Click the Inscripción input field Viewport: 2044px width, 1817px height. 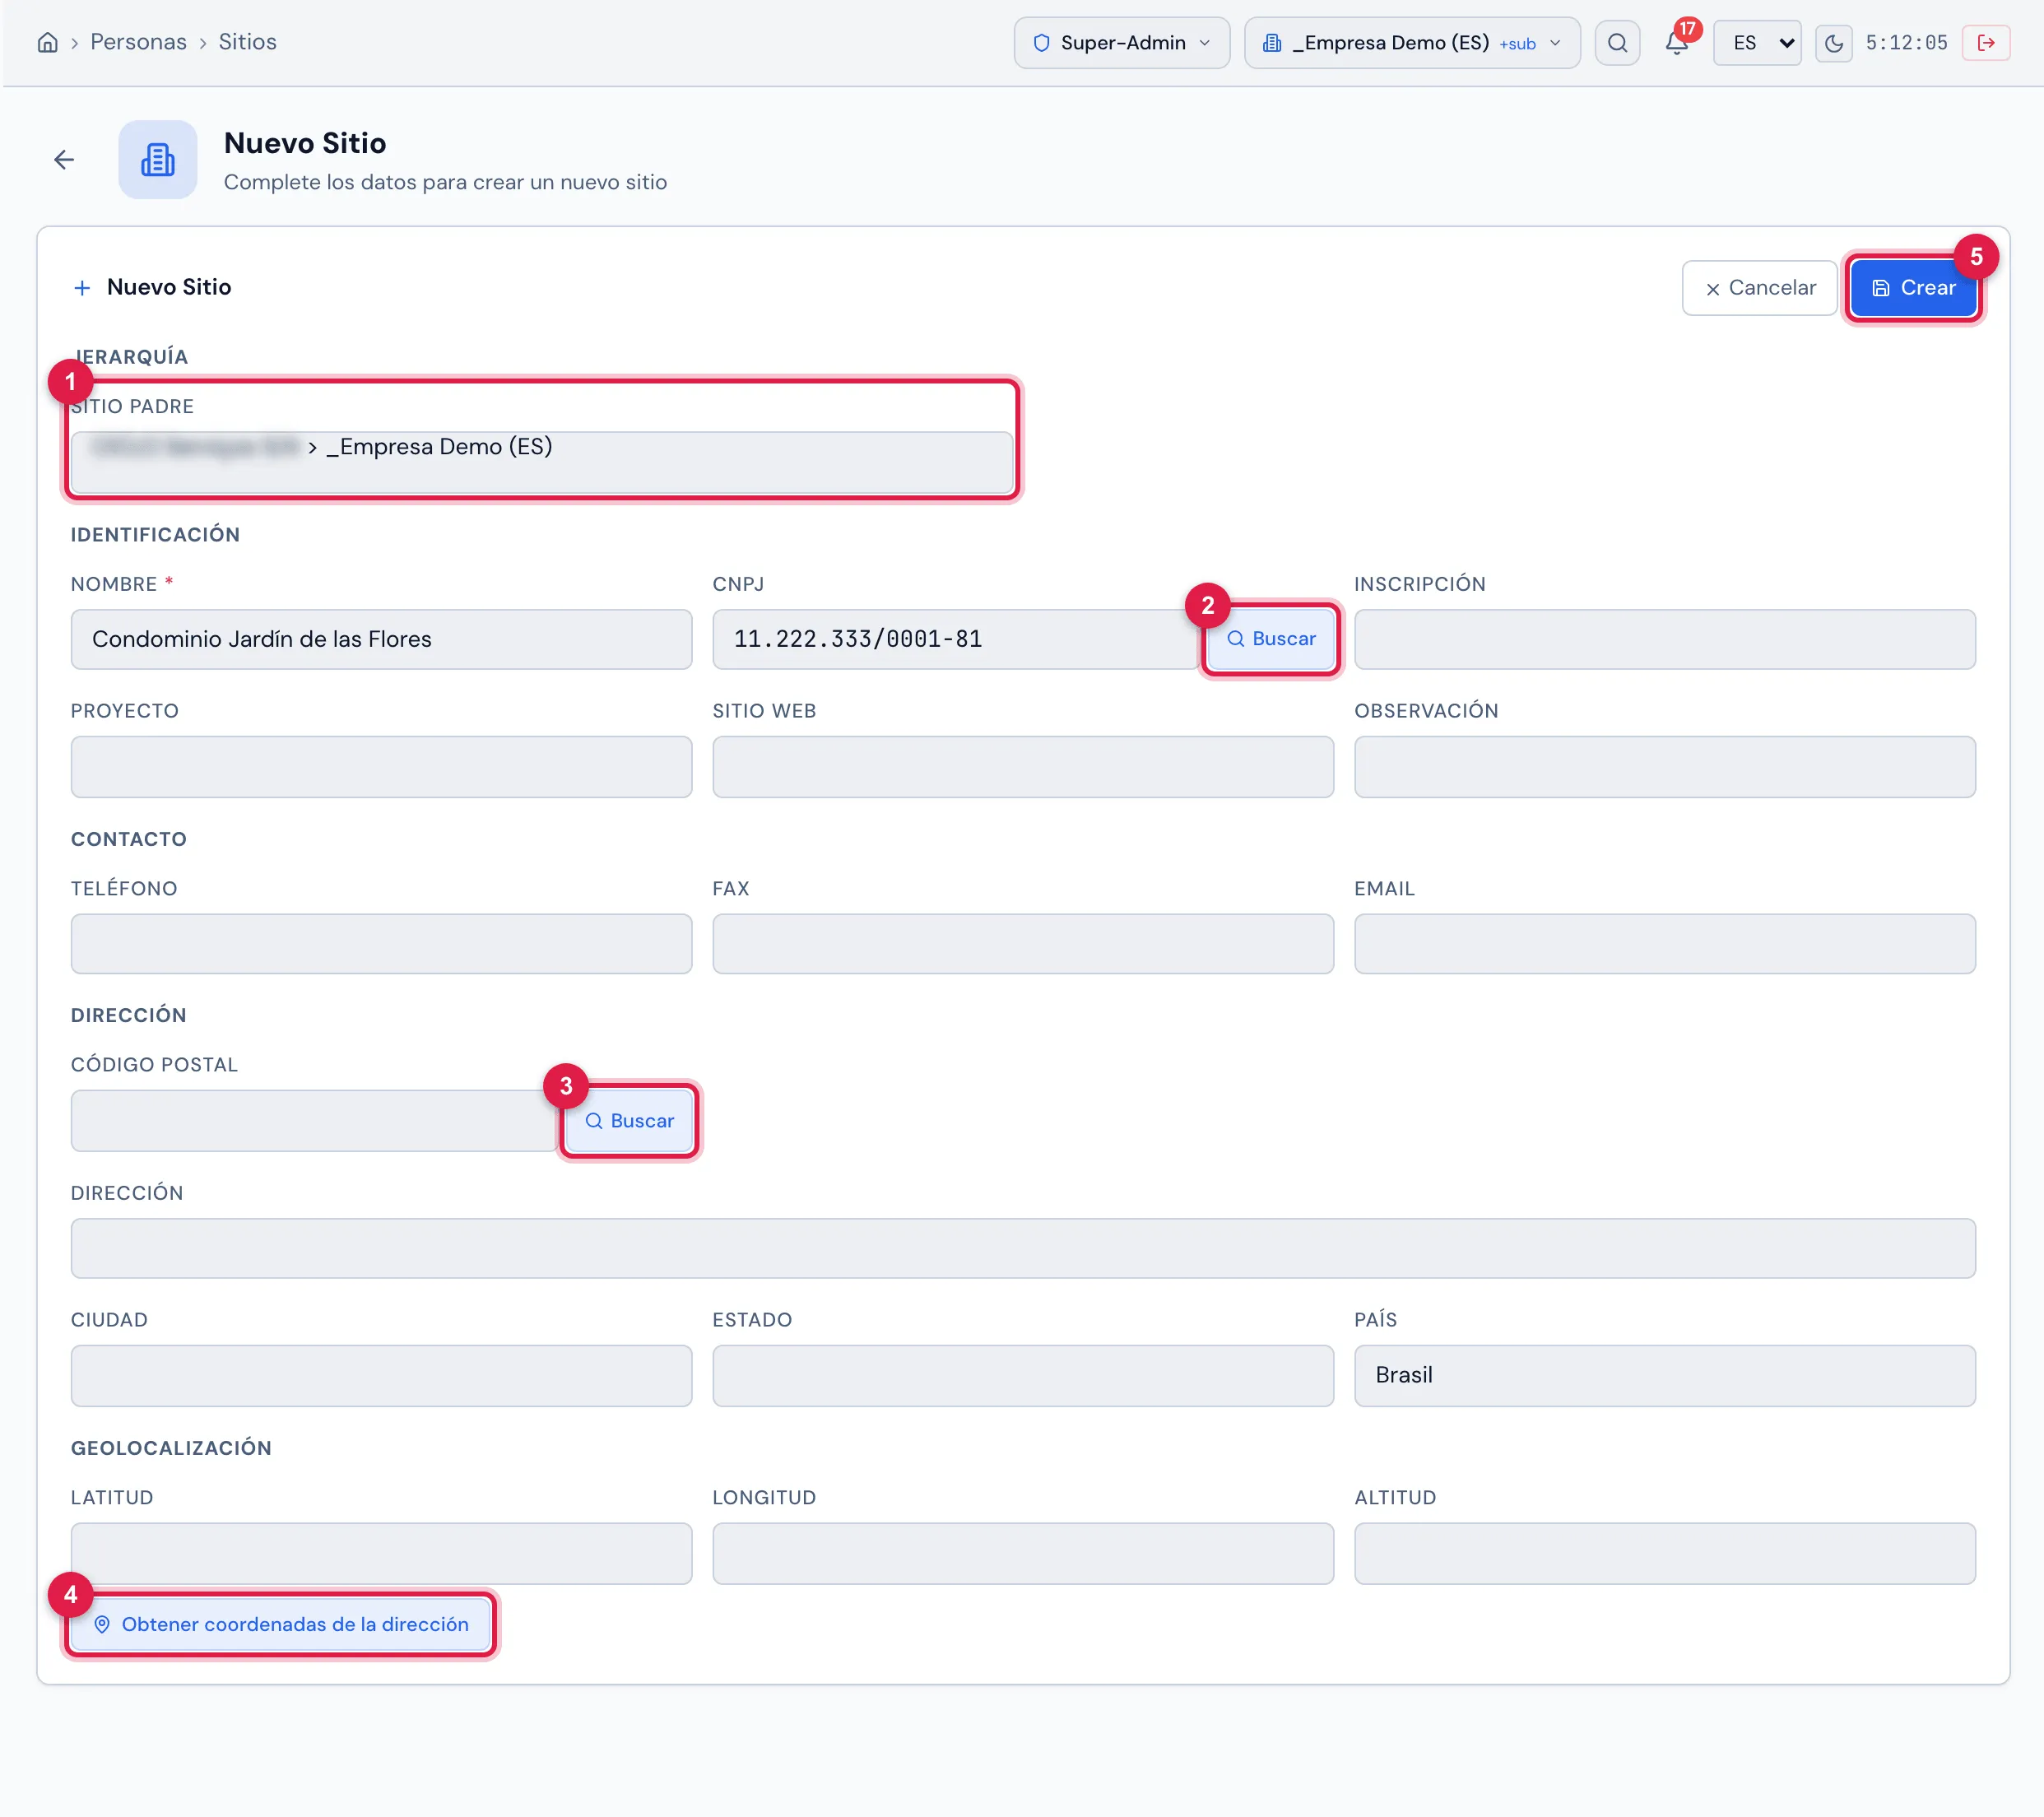click(1664, 640)
